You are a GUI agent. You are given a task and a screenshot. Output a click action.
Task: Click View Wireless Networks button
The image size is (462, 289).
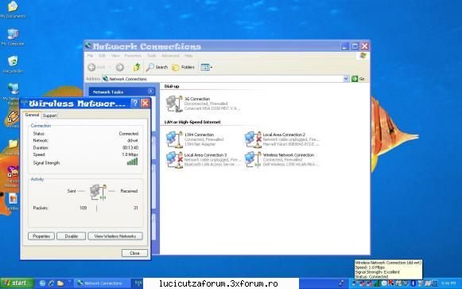click(x=115, y=236)
